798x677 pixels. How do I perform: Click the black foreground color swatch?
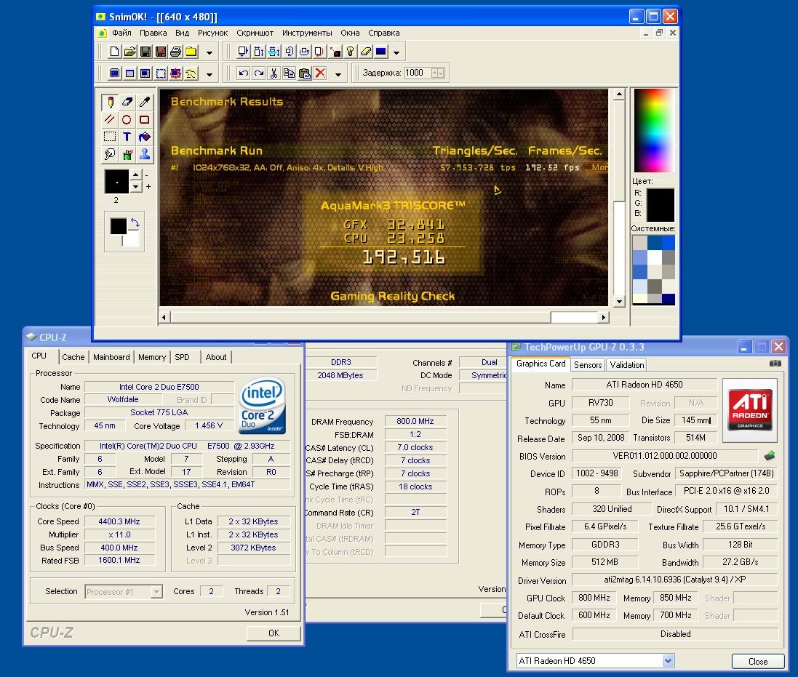point(118,226)
